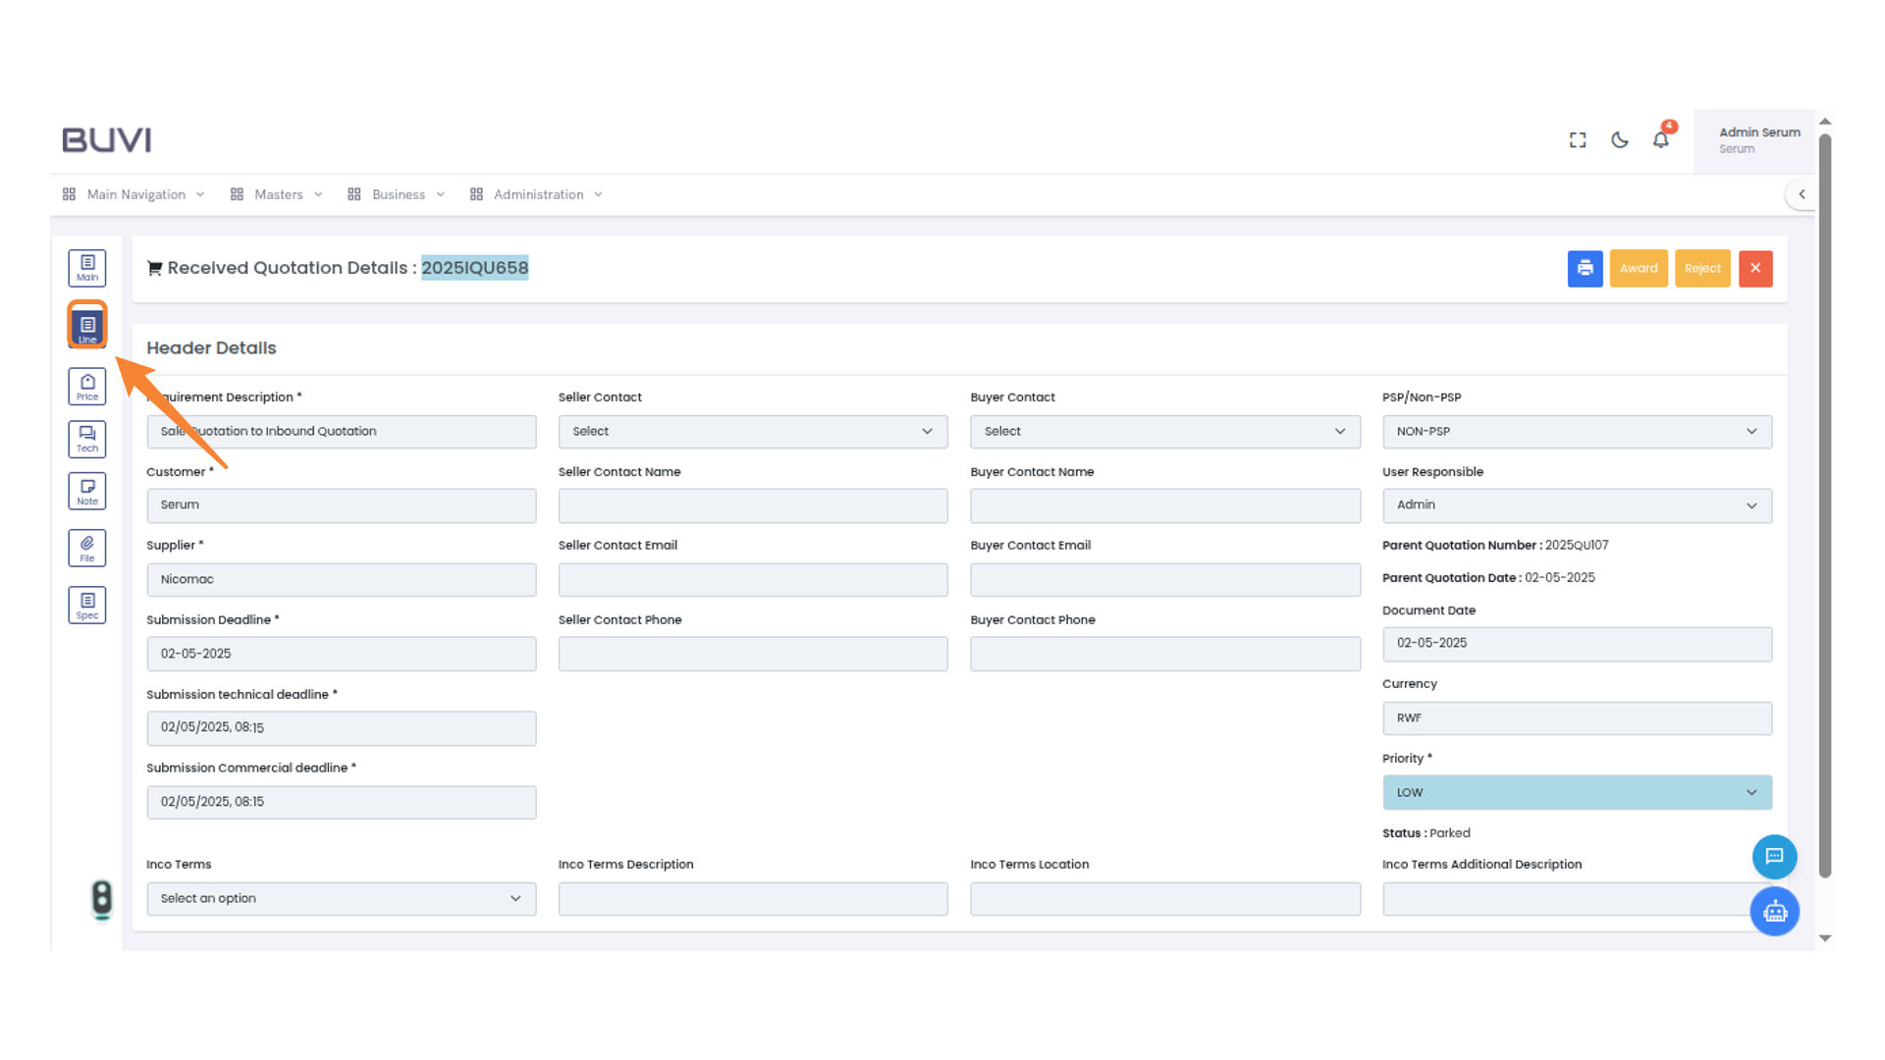
Task: Click the Award button
Action: (1639, 269)
